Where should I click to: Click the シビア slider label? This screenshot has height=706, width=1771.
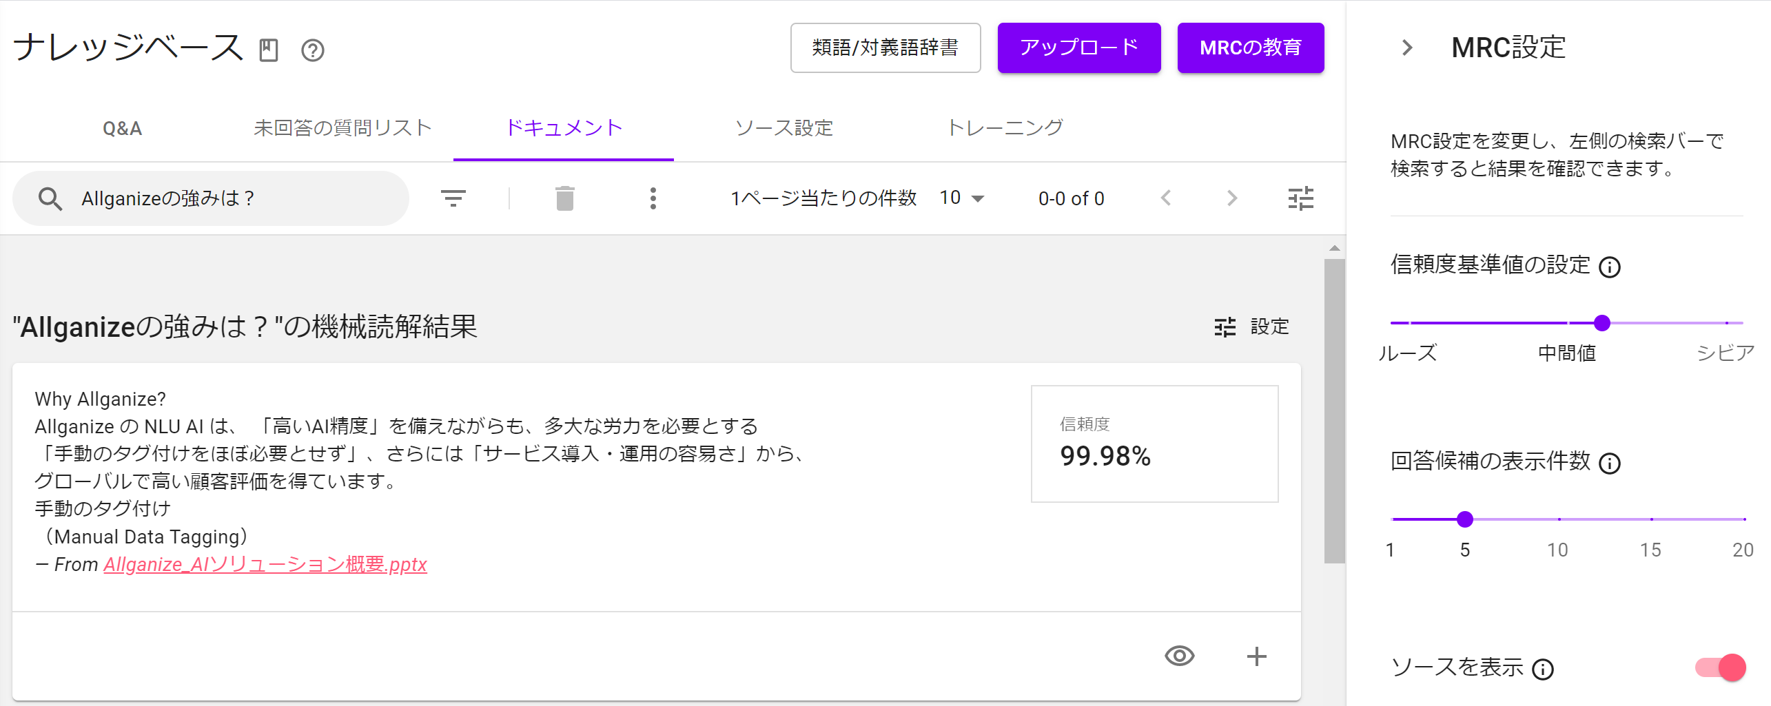click(1725, 353)
